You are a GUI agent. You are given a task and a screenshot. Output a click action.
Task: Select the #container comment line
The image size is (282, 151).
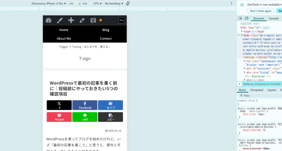tap(258, 76)
